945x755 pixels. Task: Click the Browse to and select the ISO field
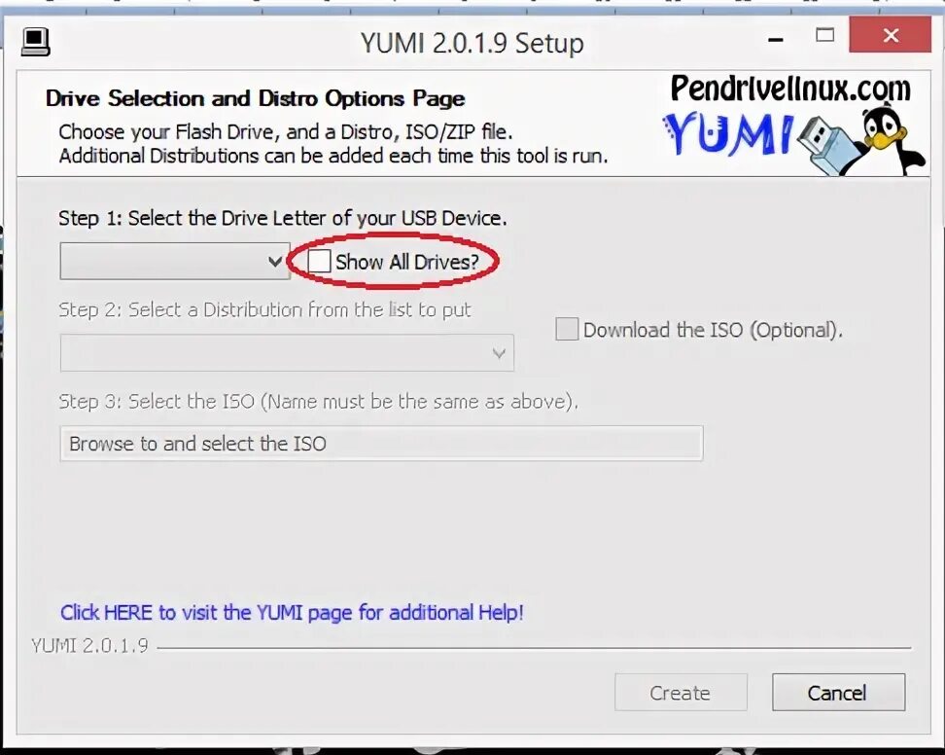pyautogui.click(x=381, y=444)
